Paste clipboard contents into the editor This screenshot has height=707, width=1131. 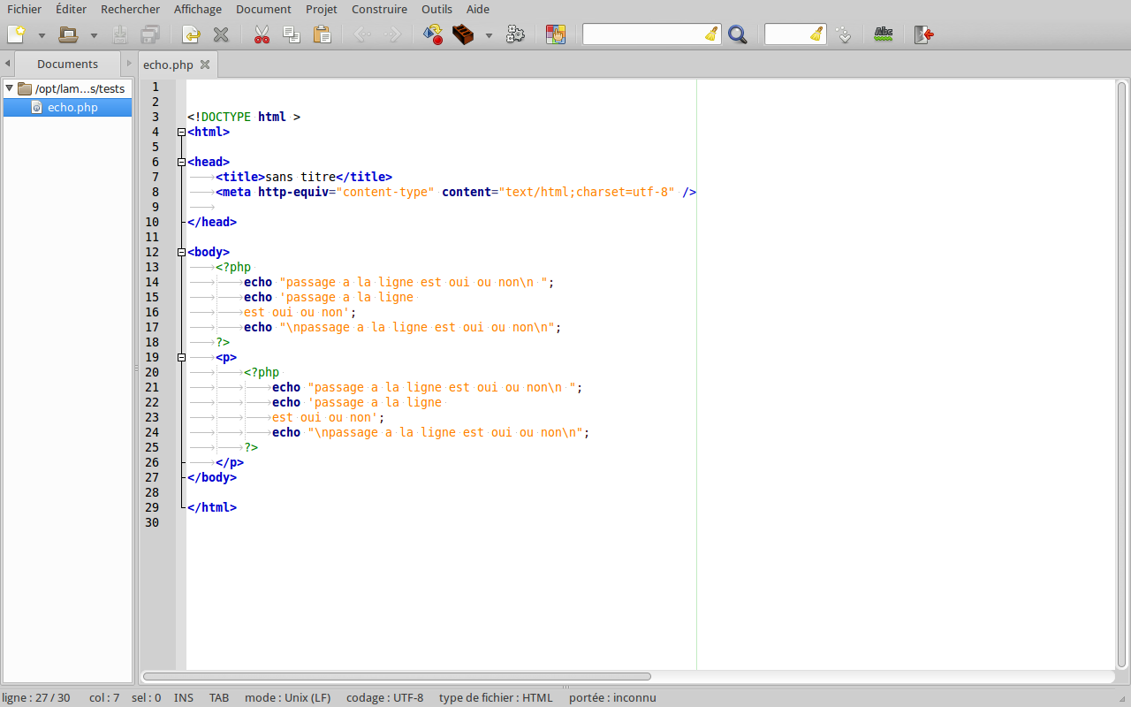322,34
